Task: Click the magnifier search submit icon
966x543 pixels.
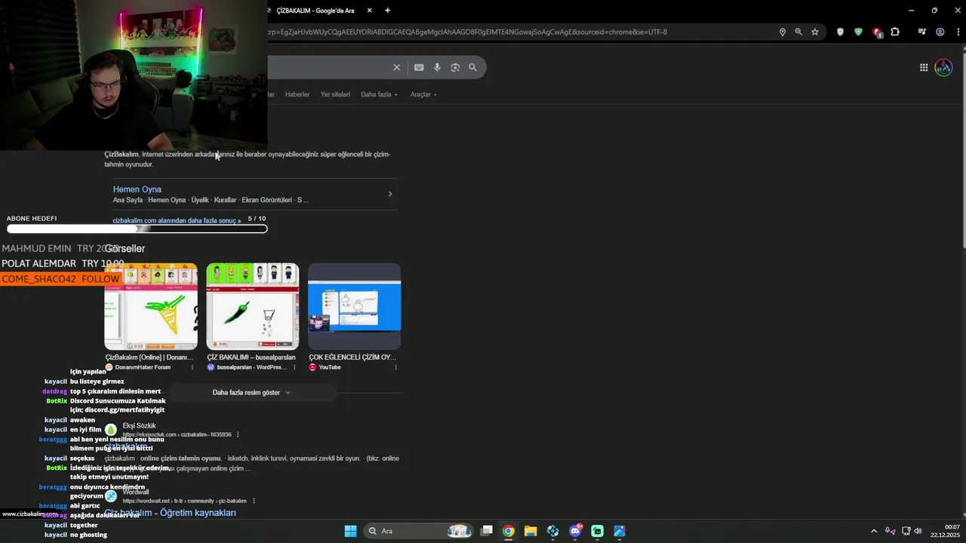Action: point(473,67)
